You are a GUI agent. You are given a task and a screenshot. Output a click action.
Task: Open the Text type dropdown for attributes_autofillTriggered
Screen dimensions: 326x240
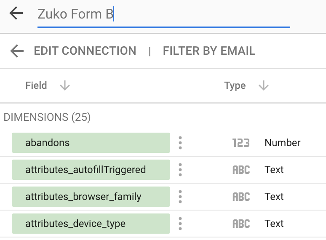tap(274, 170)
